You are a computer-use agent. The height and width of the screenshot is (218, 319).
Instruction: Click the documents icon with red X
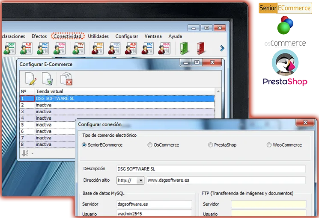pos(66,79)
